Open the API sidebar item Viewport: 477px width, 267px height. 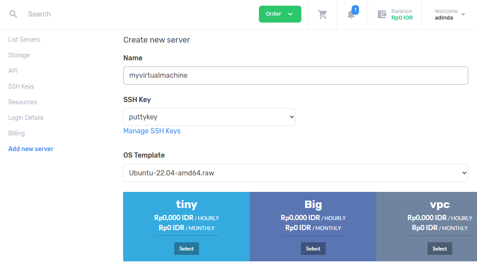(x=13, y=71)
